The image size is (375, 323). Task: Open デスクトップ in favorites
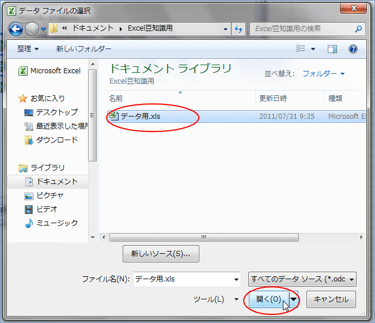(x=57, y=112)
